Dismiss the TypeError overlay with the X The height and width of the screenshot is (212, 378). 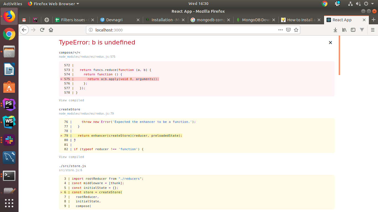pos(330,43)
